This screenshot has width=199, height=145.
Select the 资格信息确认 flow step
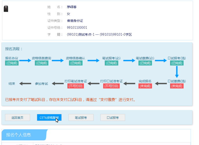point(75,58)
